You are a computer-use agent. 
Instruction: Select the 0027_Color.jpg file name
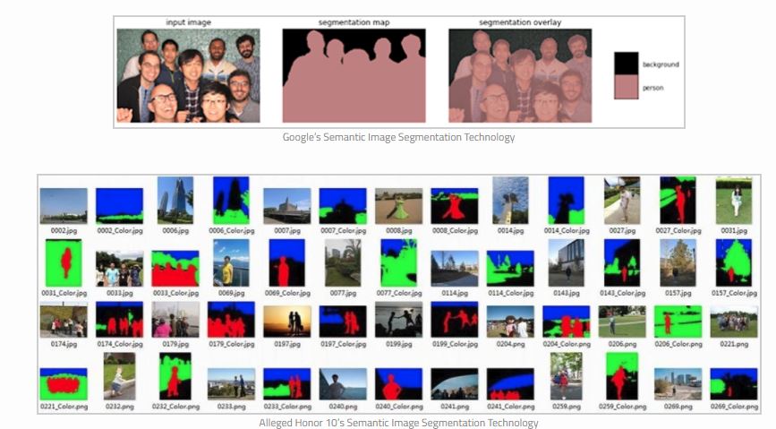(x=678, y=231)
